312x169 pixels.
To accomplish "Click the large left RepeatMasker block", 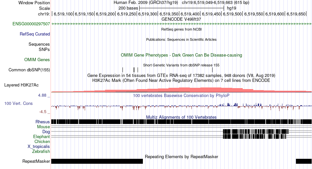I will (x=97, y=161).
